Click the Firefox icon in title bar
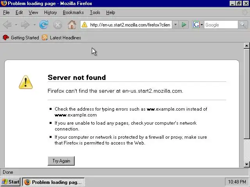 point(4,3)
